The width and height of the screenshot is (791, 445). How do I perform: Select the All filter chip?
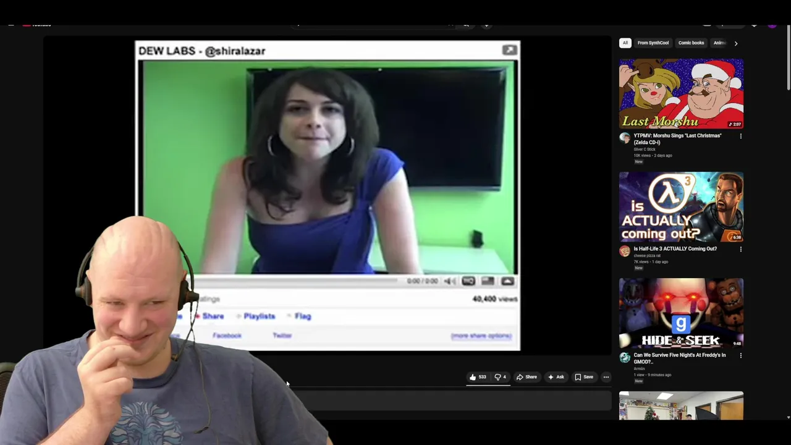coord(625,43)
